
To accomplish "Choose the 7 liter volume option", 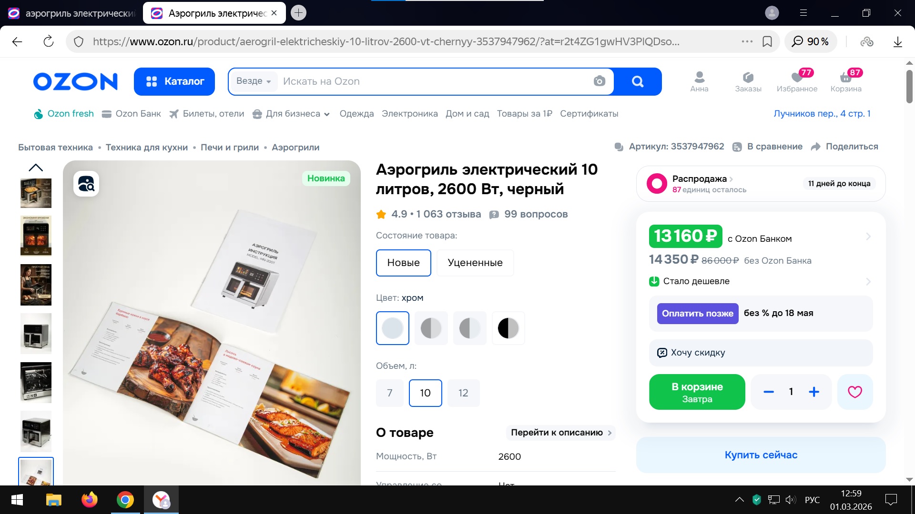I will point(389,393).
